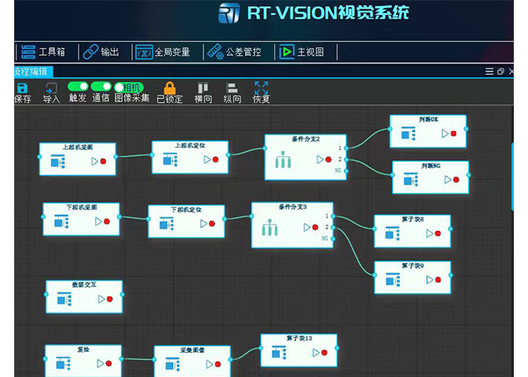Click the 主视图 main view button
This screenshot has width=528, height=377.
[x=300, y=52]
